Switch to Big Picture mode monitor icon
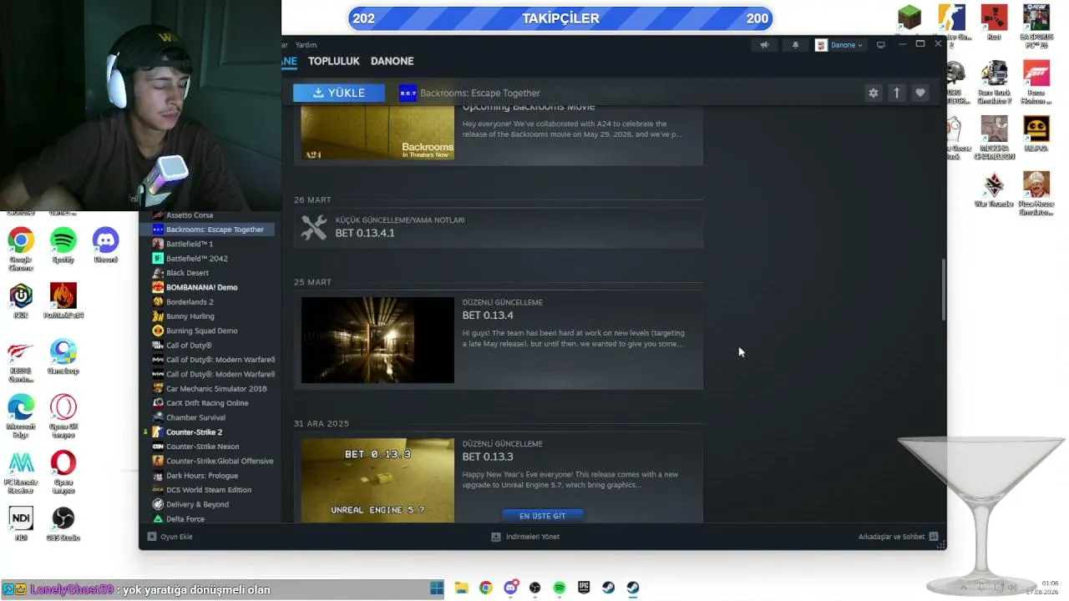 [880, 45]
